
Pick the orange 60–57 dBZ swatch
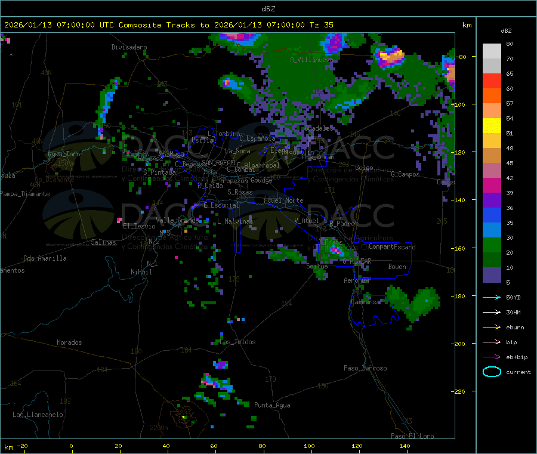tap(492, 96)
